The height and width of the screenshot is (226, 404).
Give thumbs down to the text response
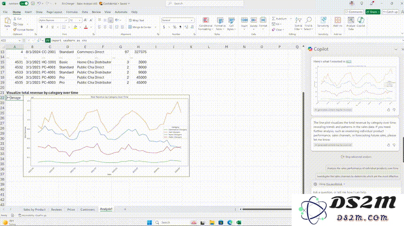pos(394,145)
